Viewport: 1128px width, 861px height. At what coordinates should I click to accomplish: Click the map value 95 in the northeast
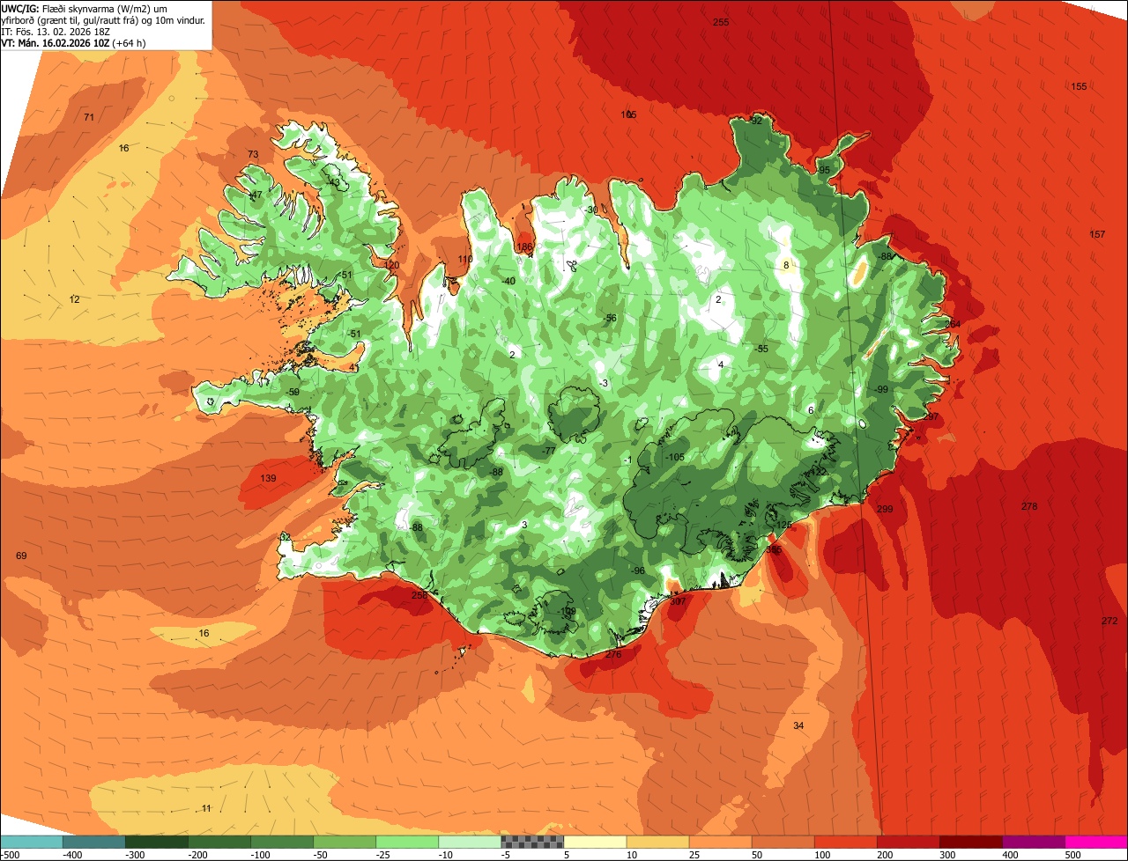click(825, 171)
